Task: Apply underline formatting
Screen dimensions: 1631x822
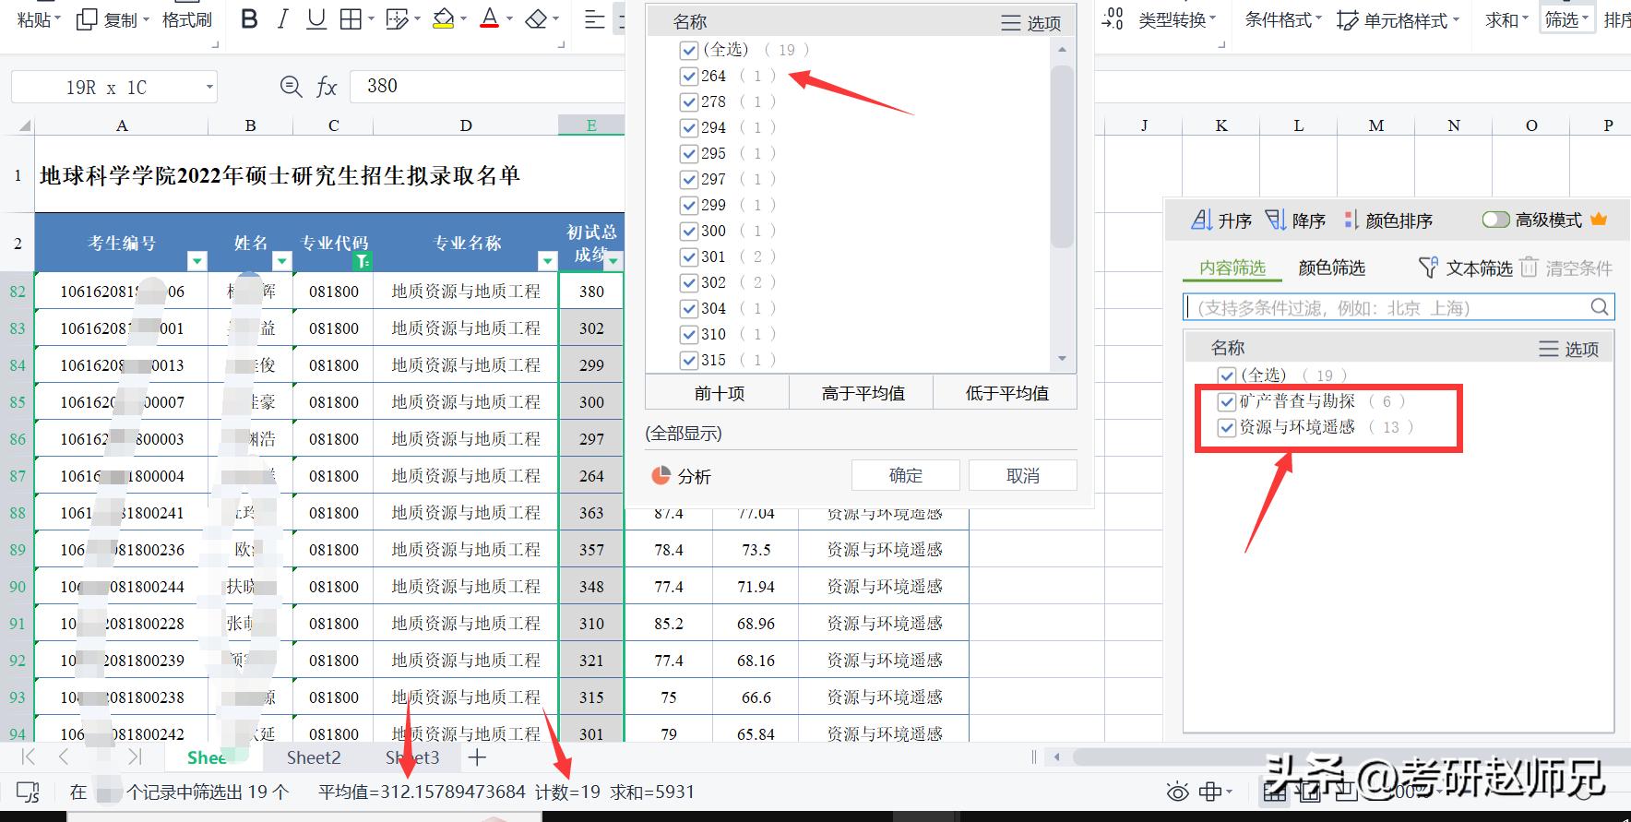Action: point(316,19)
